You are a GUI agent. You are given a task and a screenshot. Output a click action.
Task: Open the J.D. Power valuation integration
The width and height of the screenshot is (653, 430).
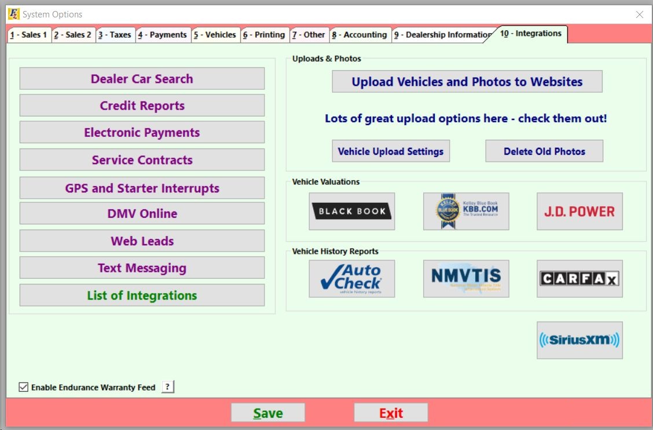(579, 211)
